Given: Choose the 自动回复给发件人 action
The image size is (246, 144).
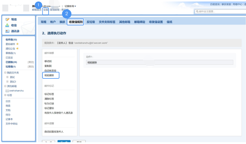Looking at the screenshot, I should [x=54, y=131].
